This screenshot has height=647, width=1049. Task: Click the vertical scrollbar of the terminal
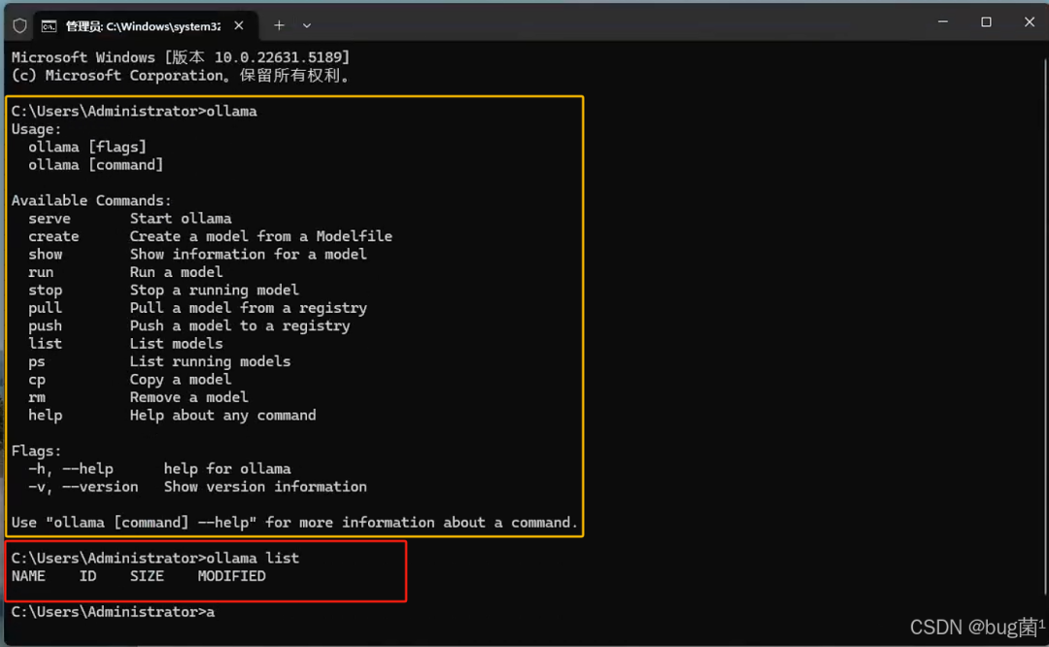tap(1044, 325)
